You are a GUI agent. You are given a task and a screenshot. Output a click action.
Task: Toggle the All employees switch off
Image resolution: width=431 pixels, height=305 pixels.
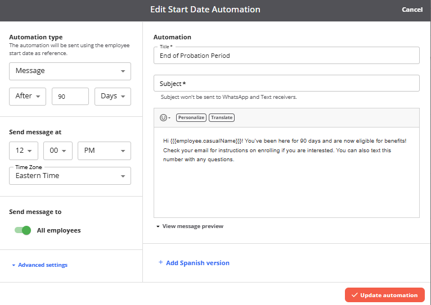(x=23, y=230)
